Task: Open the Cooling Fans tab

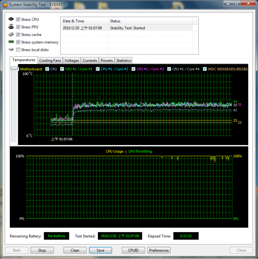Action: [x=50, y=60]
